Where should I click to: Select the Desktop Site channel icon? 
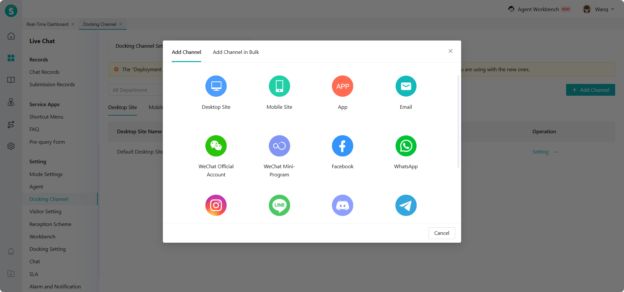(x=216, y=86)
